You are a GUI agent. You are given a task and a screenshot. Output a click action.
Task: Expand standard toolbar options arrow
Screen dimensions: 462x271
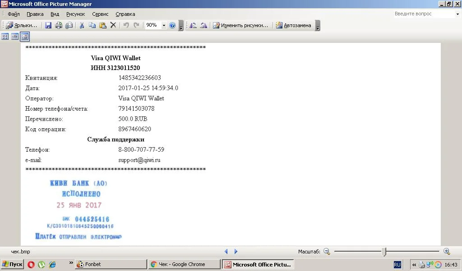pyautogui.click(x=181, y=26)
